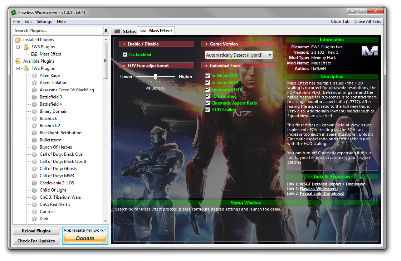Click the gear icon beside Bulletstorm
401x261 pixels.
[x=34, y=140]
